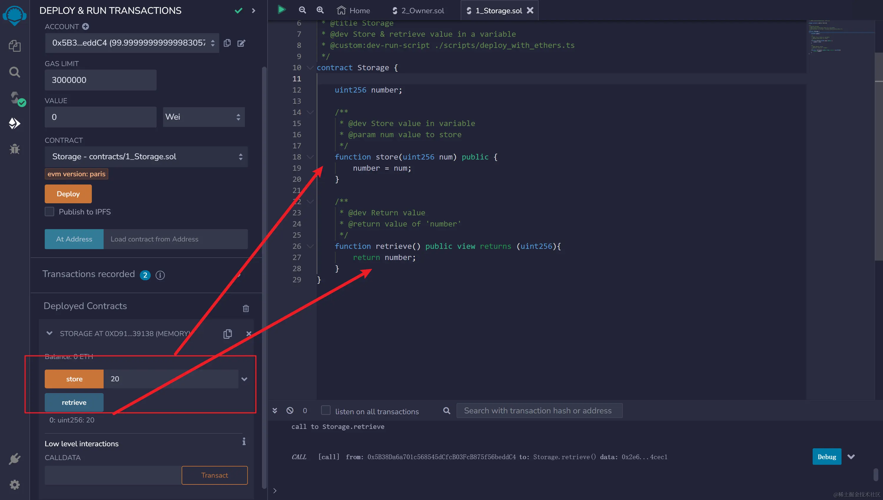Click the terminal search magnifier icon
883x500 pixels.
pos(447,410)
